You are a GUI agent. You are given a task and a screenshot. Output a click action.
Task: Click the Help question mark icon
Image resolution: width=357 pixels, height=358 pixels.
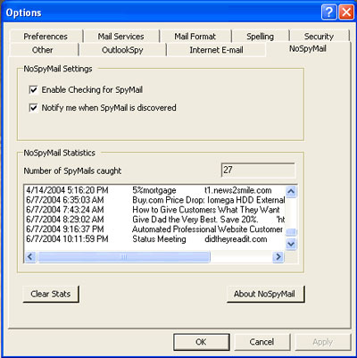coord(329,12)
